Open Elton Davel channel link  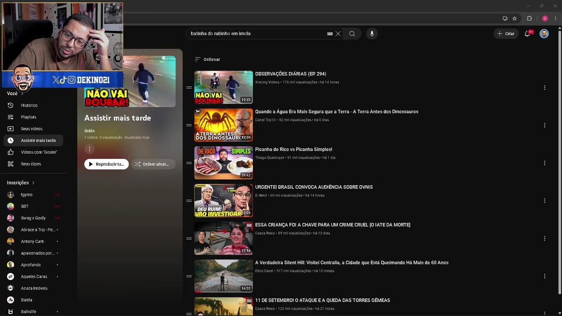264,271
